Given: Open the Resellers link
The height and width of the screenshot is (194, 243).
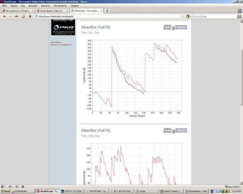Looking at the screenshot, I should (x=56, y=42).
